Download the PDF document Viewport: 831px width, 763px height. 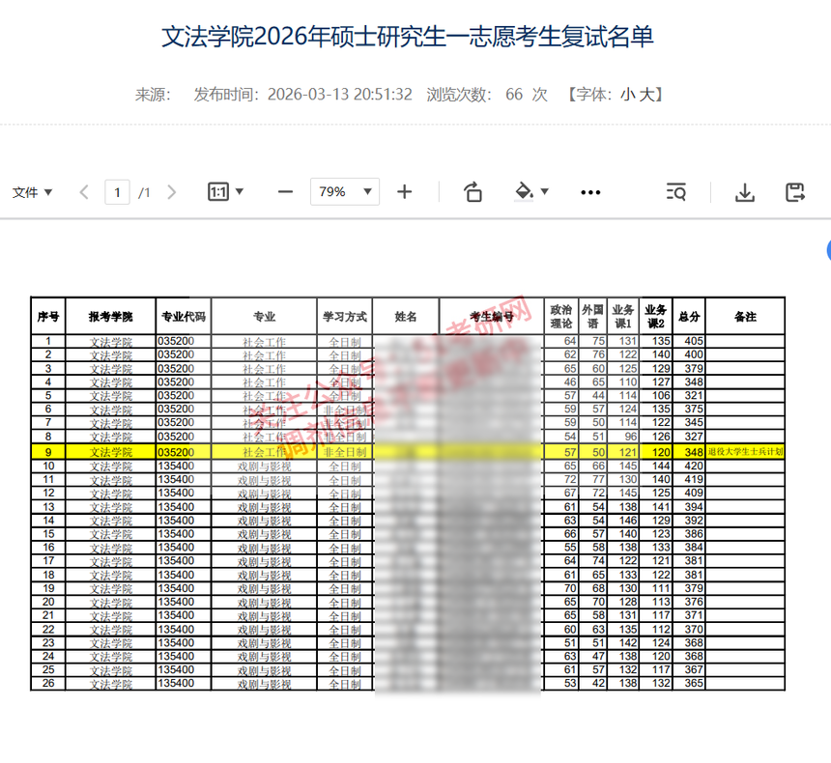(744, 192)
